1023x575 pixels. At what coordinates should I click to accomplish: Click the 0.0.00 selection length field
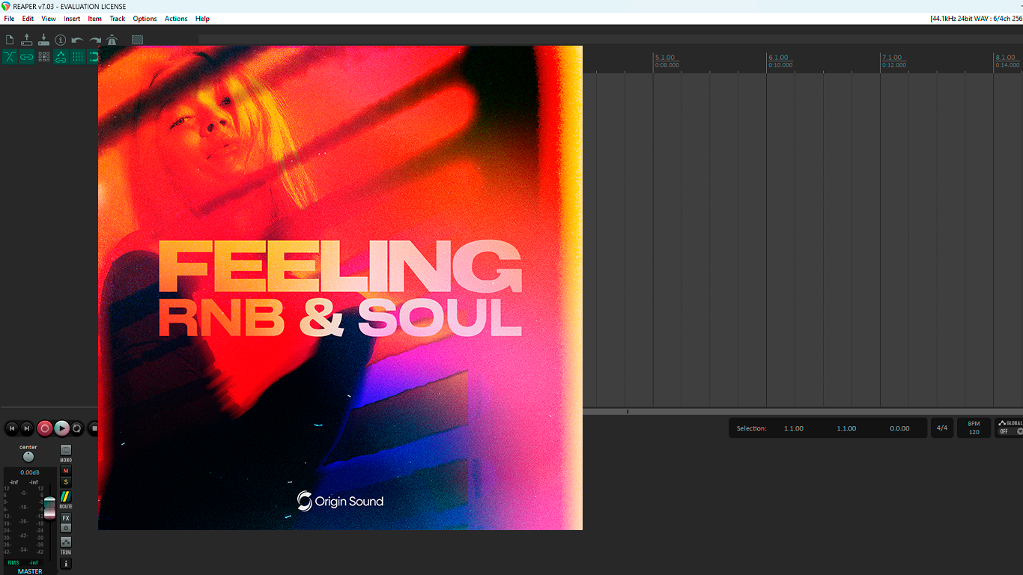[899, 428]
